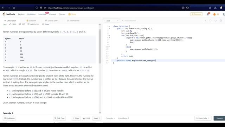Click Add to List heart icon
Screen dimensions: 225x127
tap(28, 24)
